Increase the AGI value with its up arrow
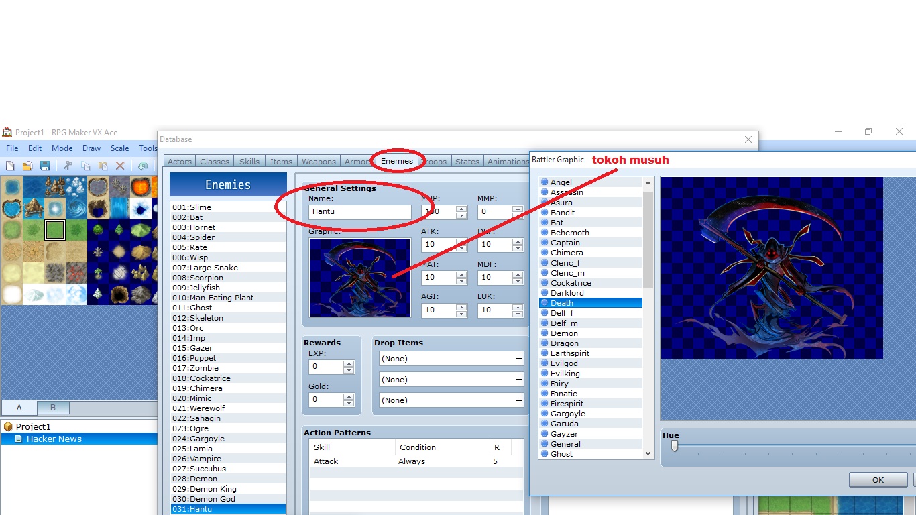The width and height of the screenshot is (916, 515). pos(461,306)
